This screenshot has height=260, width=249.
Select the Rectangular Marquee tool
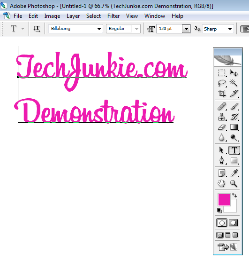(x=221, y=73)
